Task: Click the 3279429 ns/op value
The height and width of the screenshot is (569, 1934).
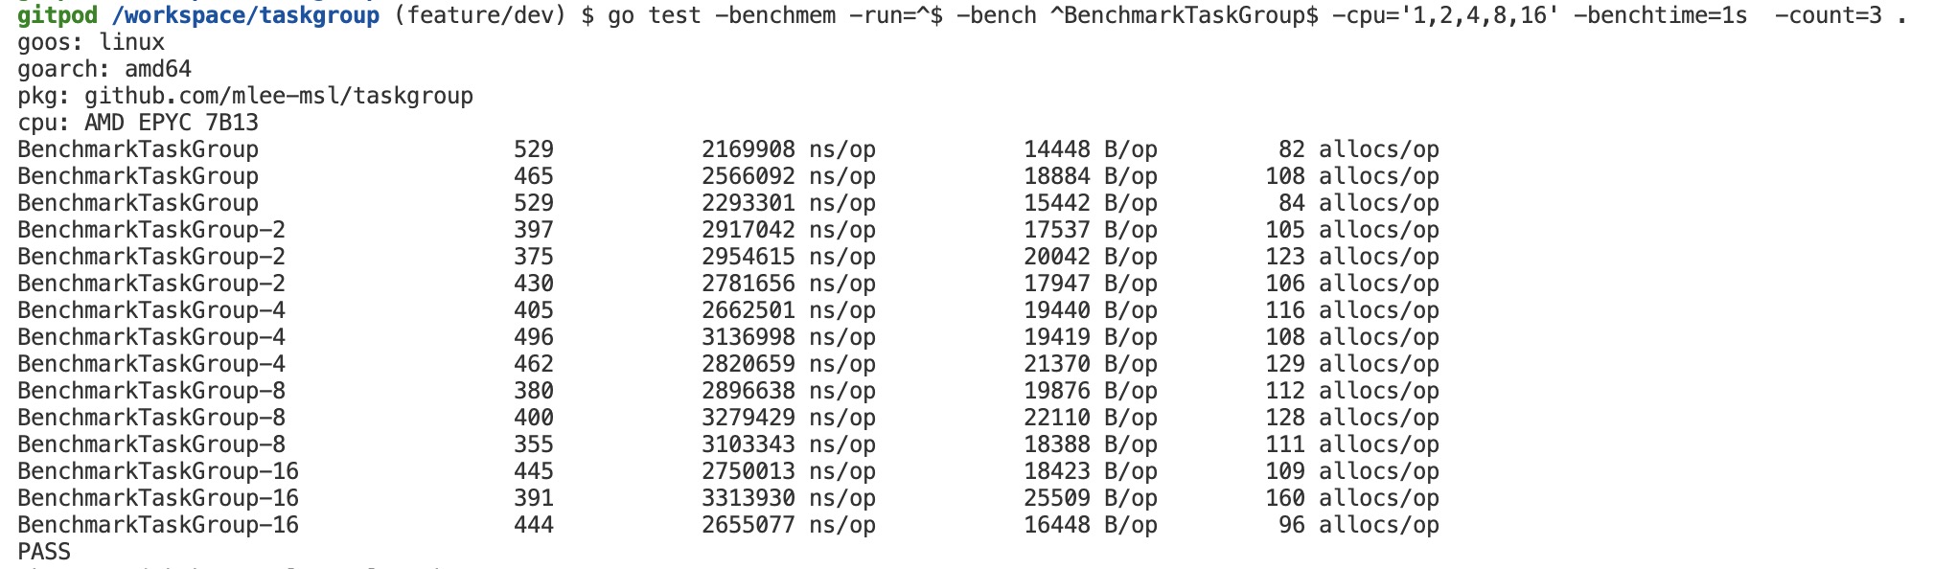Action: 789,418
